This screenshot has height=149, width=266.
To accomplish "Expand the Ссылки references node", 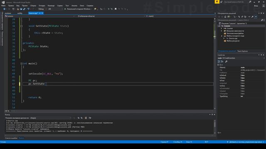I will 222,29.
